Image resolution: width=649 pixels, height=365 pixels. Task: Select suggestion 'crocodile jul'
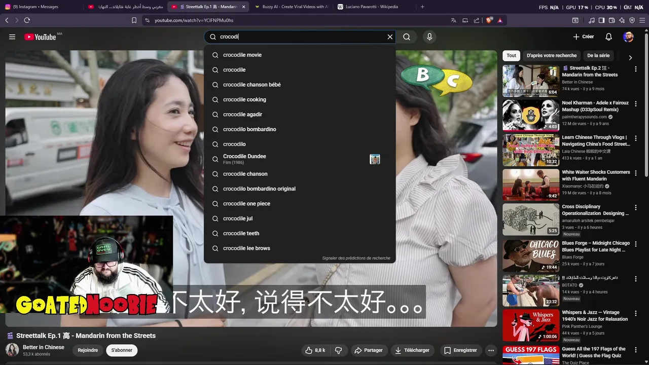click(x=300, y=218)
